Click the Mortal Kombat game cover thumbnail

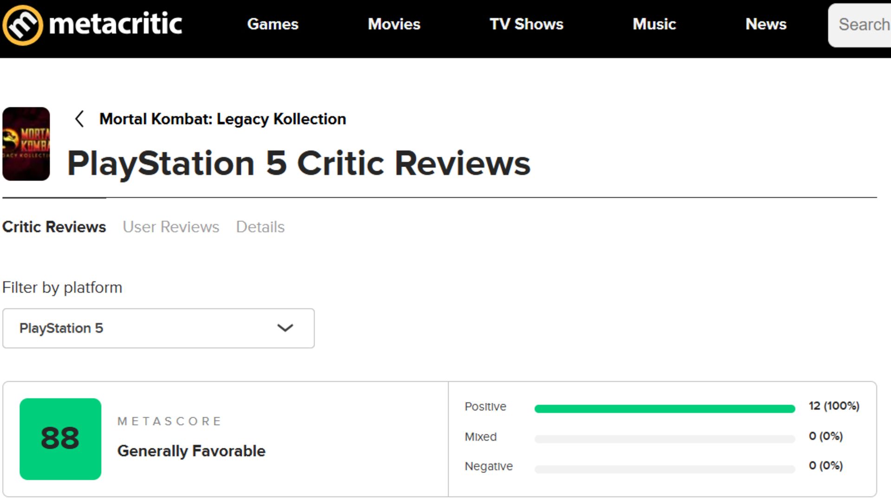26,143
